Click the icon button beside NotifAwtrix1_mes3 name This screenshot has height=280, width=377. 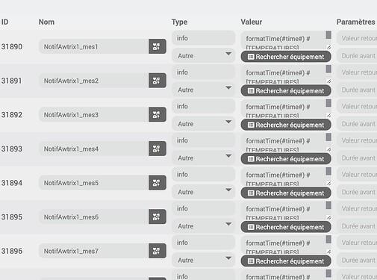[158, 114]
